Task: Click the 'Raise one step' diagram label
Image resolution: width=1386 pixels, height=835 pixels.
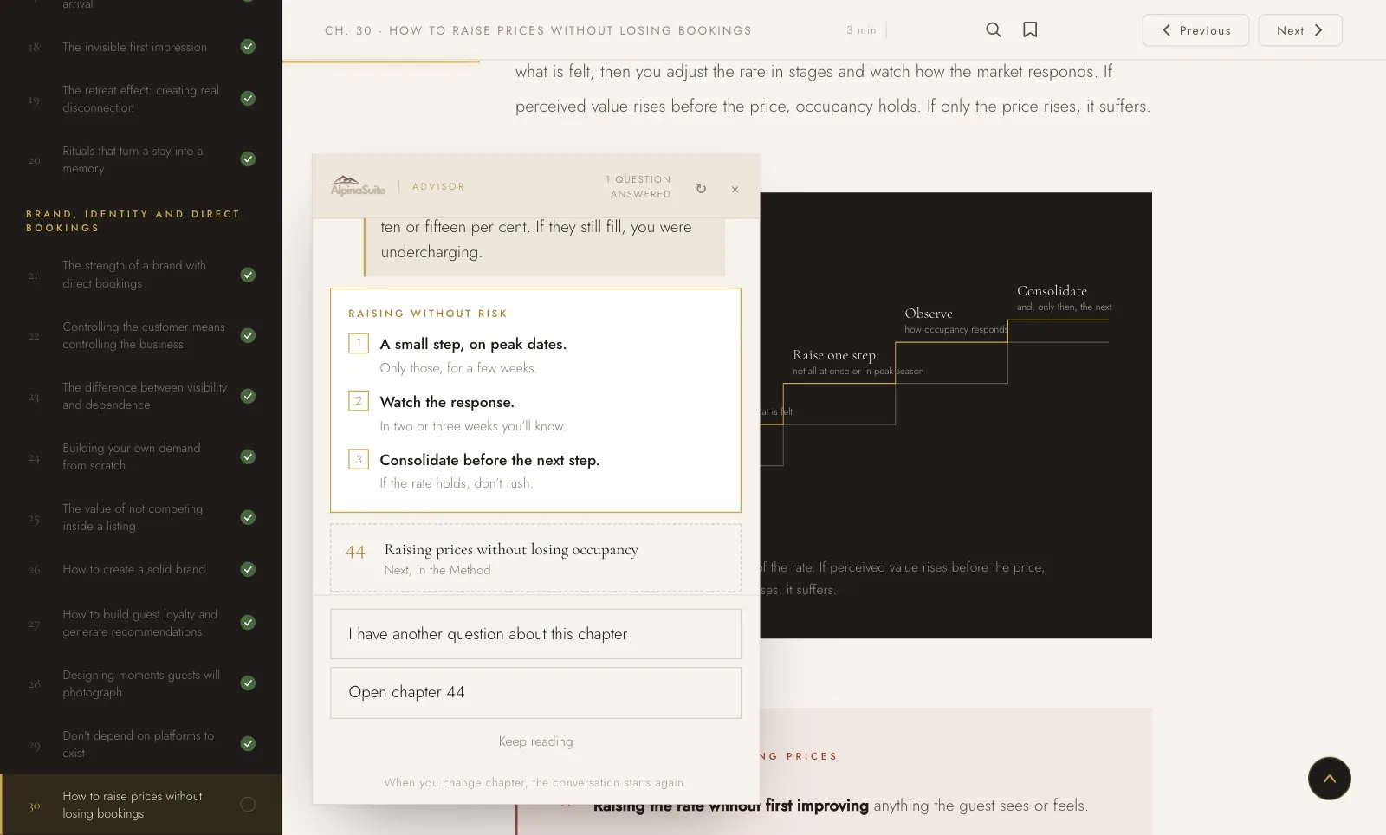Action: (x=834, y=355)
